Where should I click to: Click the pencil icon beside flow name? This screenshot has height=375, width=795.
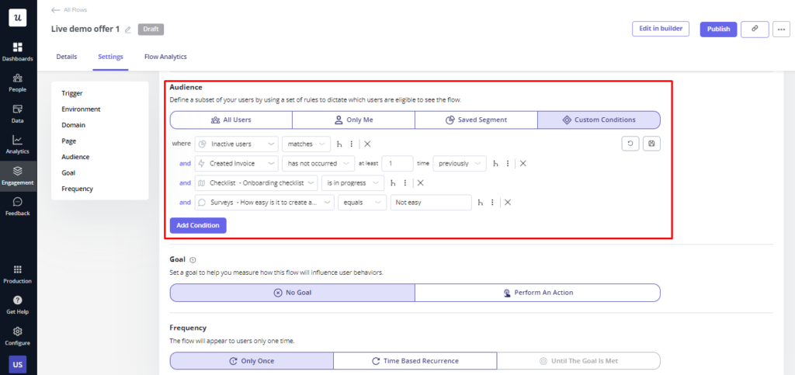pyautogui.click(x=128, y=30)
